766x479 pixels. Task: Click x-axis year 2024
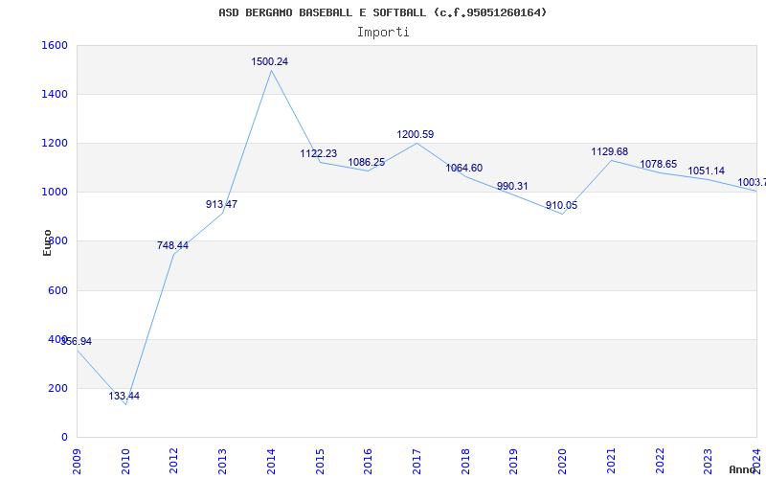[x=756, y=461]
